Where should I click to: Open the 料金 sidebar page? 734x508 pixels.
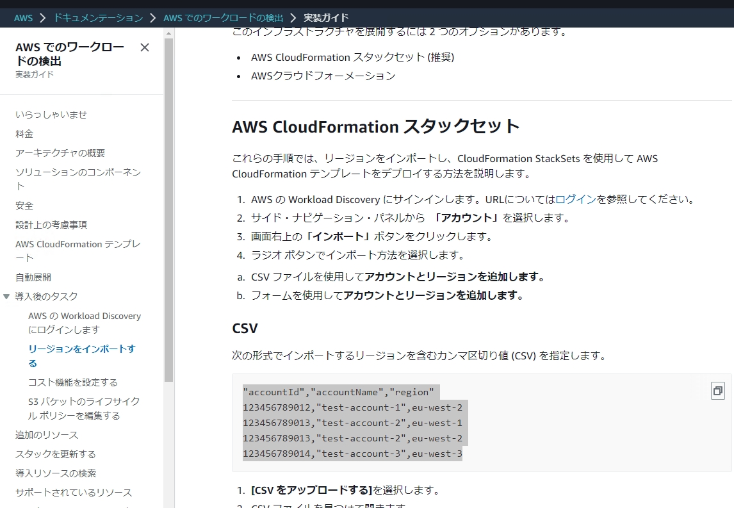pyautogui.click(x=24, y=133)
